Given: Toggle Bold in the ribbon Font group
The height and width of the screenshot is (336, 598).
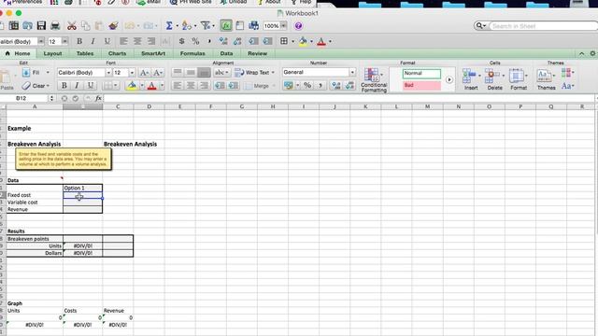Looking at the screenshot, I should pos(64,86).
